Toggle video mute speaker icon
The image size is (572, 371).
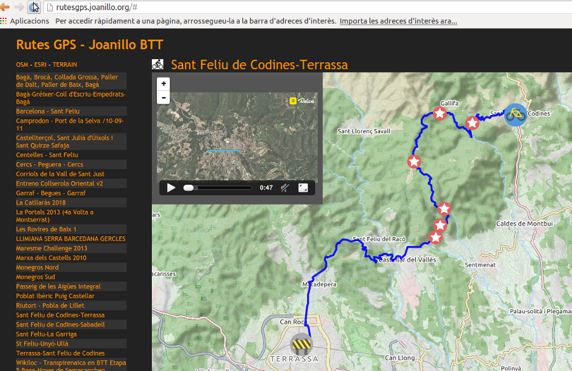point(285,188)
